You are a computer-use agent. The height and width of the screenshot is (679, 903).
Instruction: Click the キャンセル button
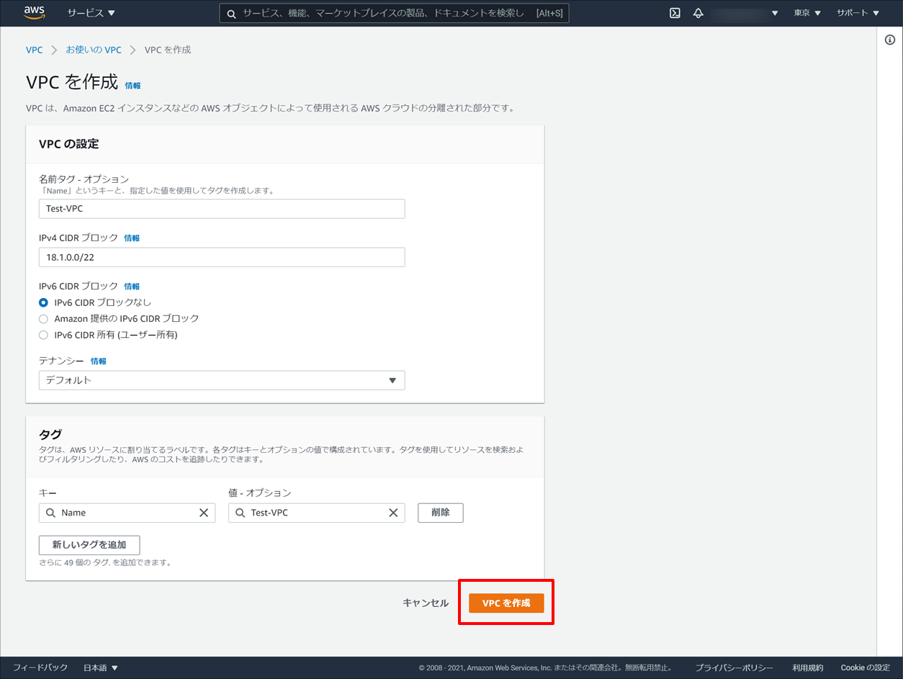point(426,603)
